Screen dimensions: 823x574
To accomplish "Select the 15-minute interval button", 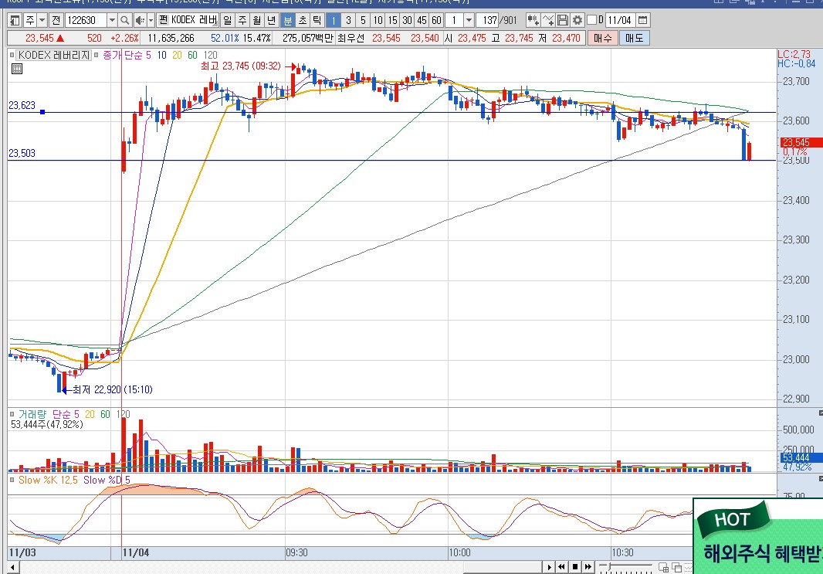I will (392, 21).
